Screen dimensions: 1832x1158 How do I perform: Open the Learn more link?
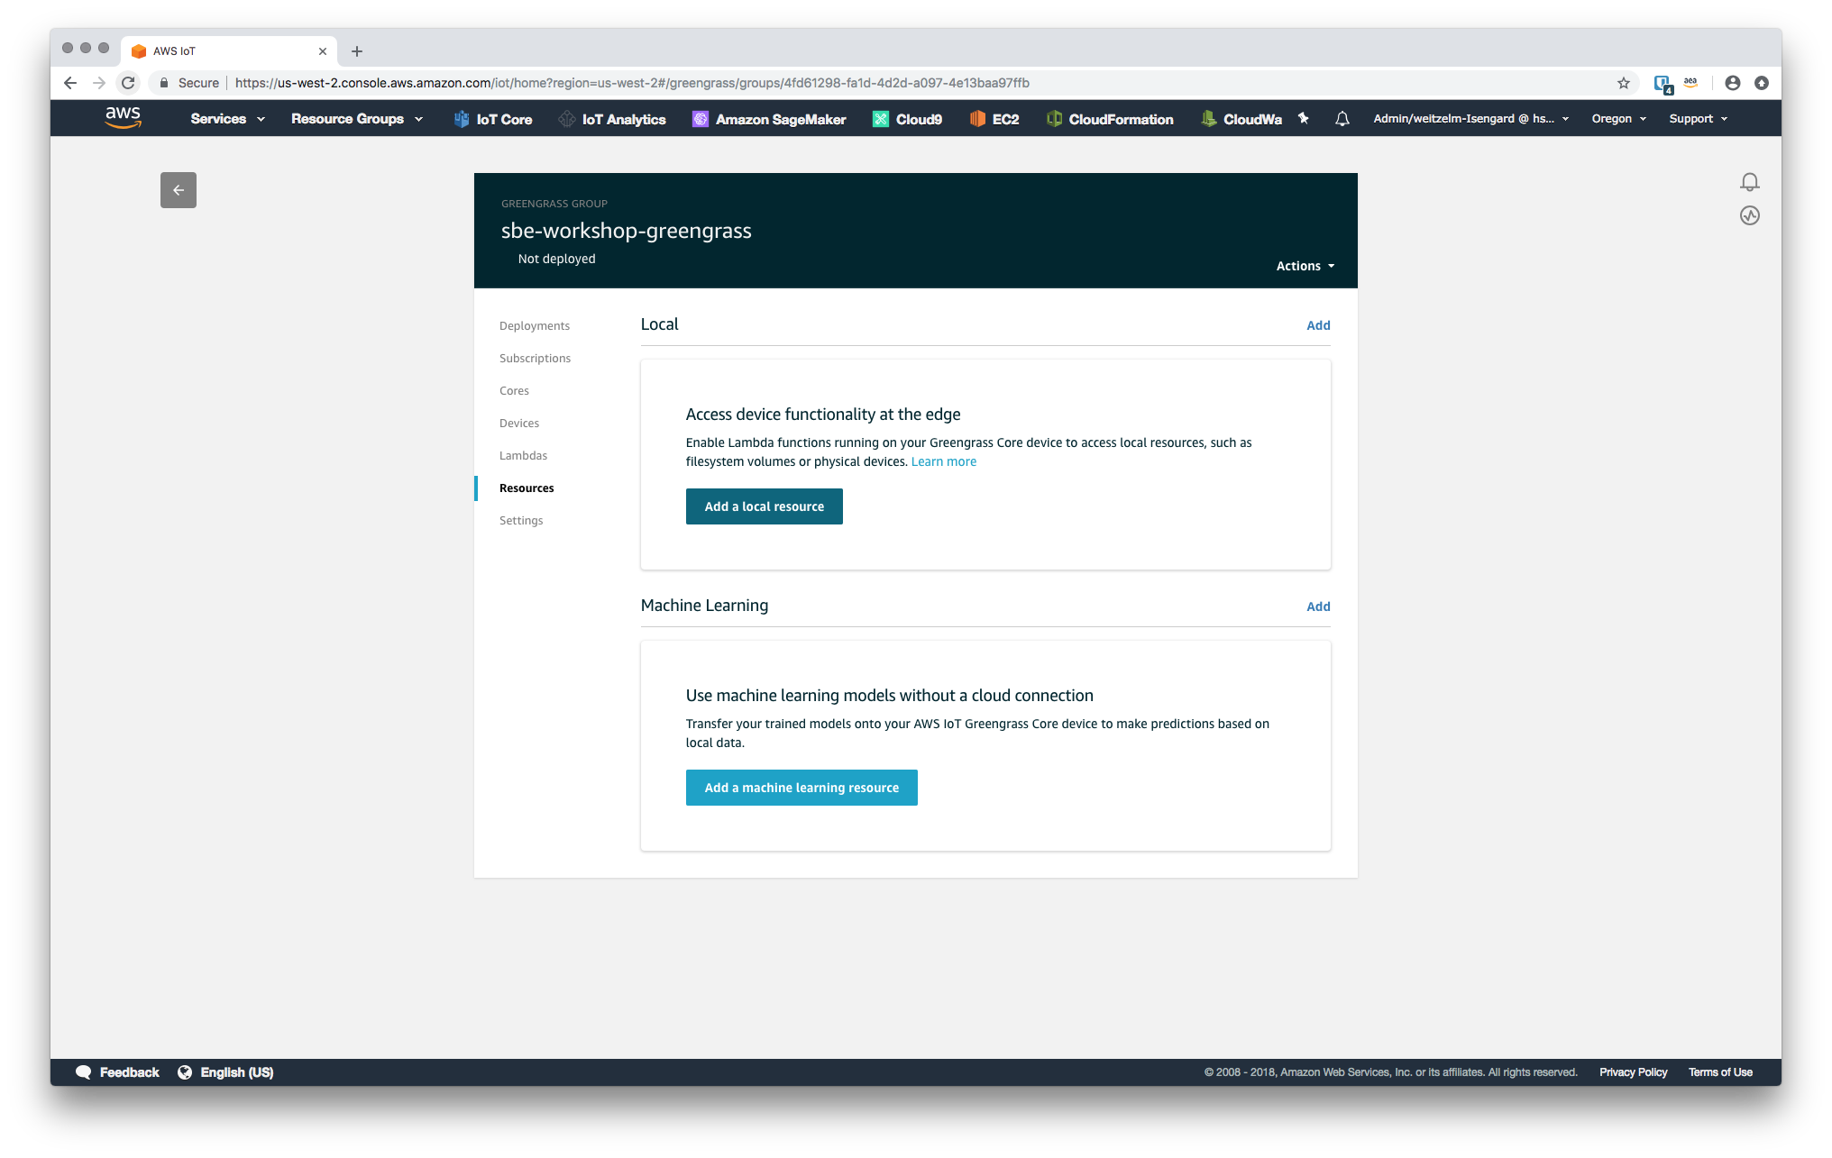943,461
